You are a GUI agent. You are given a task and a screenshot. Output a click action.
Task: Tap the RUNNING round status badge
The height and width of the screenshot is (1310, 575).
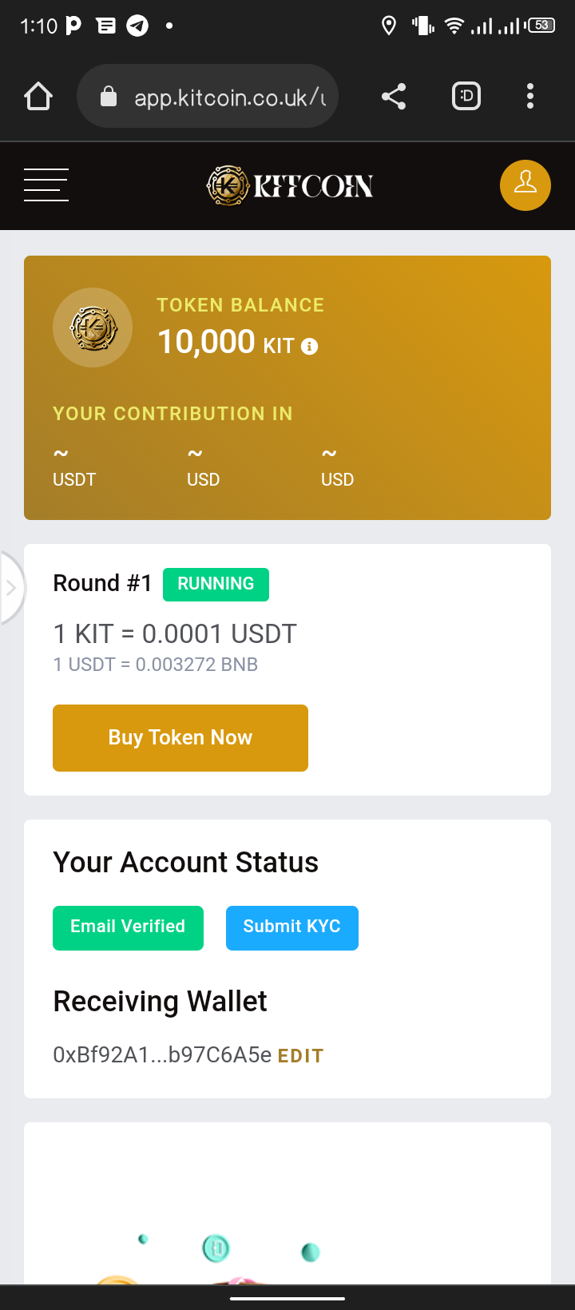click(216, 584)
